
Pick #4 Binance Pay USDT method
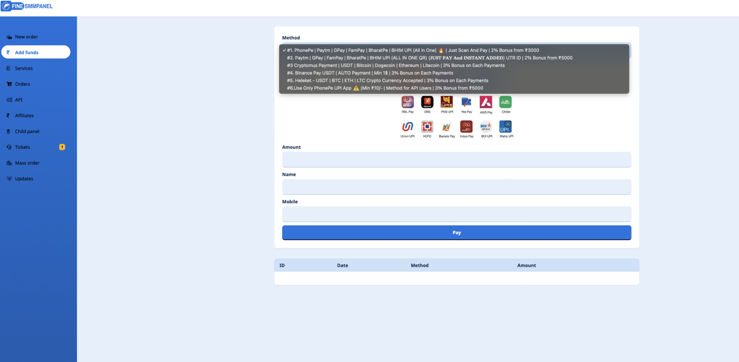point(370,73)
